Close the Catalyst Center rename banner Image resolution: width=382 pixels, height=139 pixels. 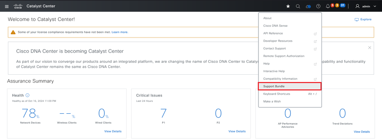pyautogui.click(x=370, y=47)
